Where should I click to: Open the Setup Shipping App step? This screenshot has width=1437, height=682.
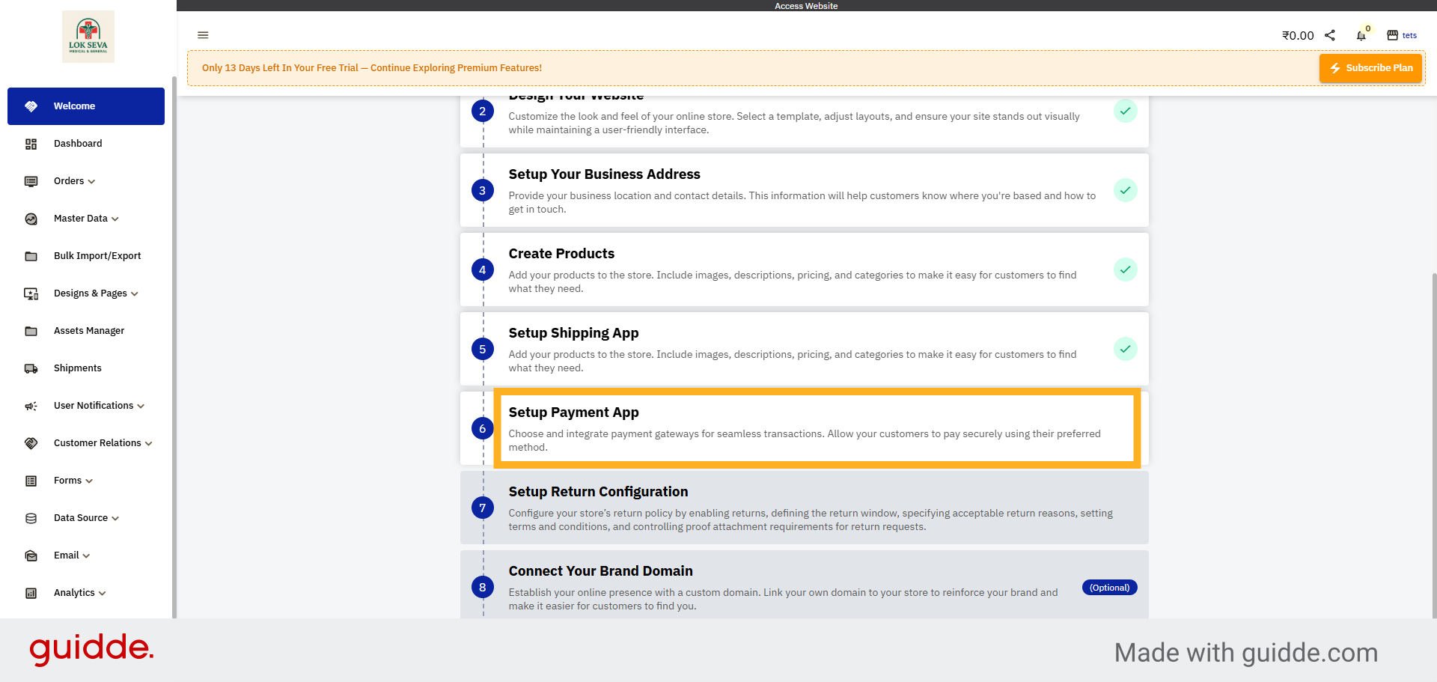tap(805, 349)
